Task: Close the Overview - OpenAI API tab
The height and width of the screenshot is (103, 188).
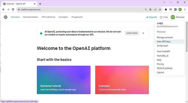Action: tap(34, 4)
